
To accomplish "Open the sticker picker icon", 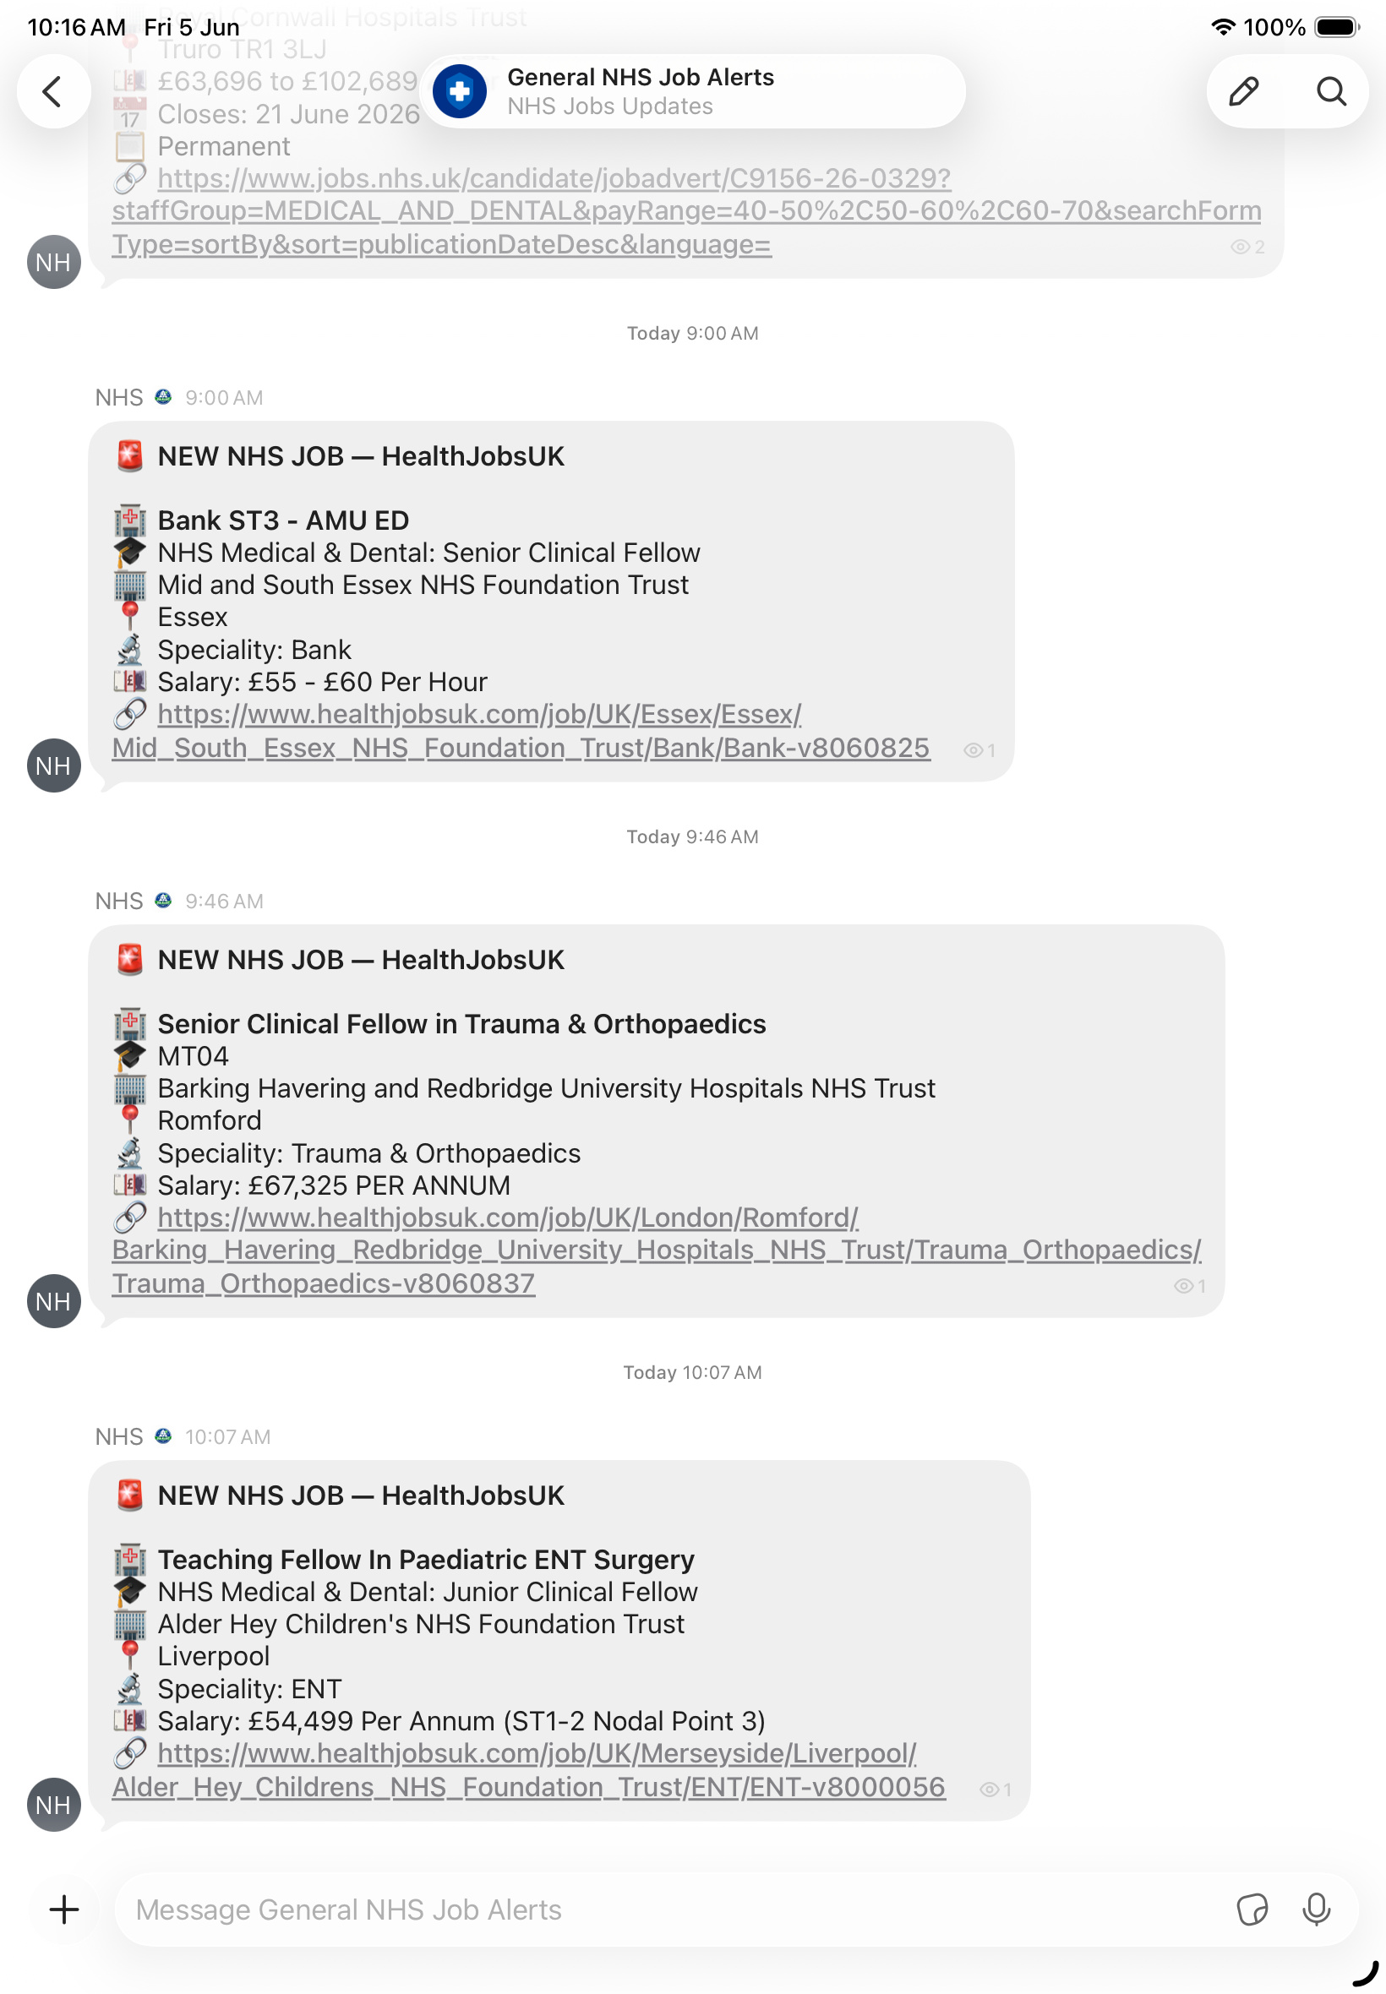I will point(1252,1909).
